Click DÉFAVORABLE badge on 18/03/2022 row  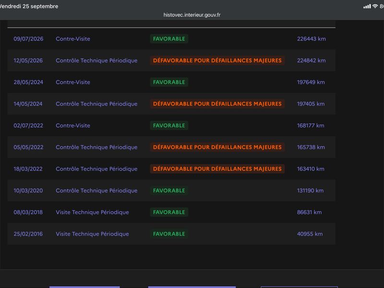coord(217,169)
